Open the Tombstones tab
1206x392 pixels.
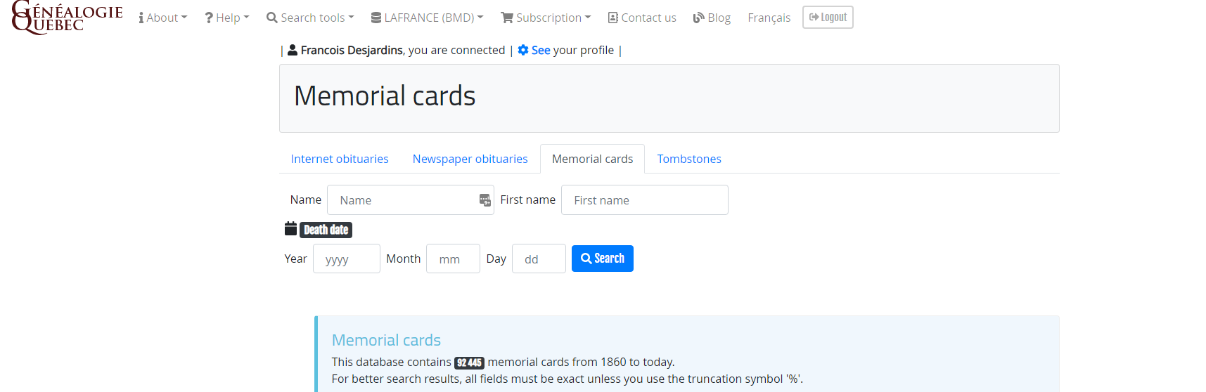[x=689, y=159]
